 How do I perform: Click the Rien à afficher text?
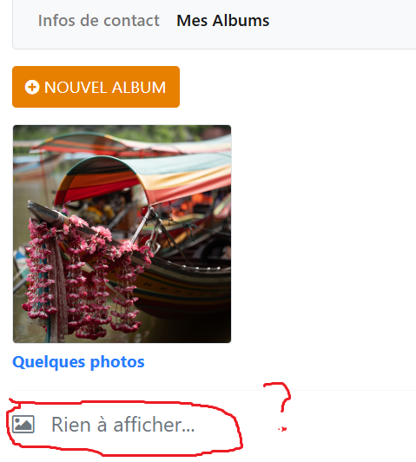pos(123,425)
